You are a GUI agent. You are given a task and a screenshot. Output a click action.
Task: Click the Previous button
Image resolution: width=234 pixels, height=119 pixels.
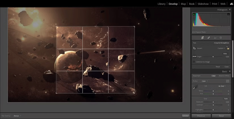201,116
